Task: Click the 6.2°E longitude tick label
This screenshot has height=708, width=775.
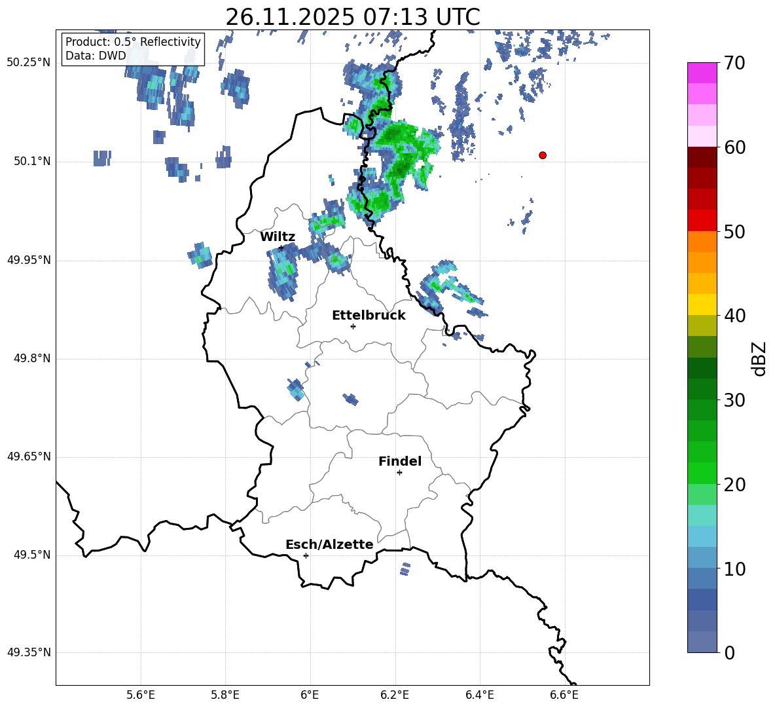Action: 395,695
